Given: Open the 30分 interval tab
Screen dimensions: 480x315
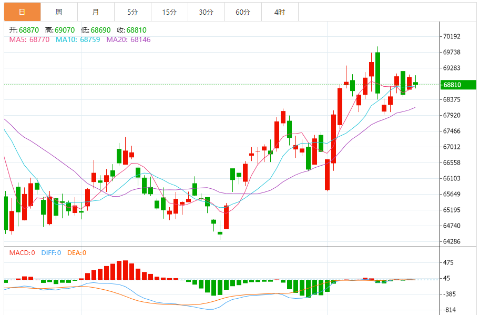Looking at the screenshot, I should (x=206, y=12).
